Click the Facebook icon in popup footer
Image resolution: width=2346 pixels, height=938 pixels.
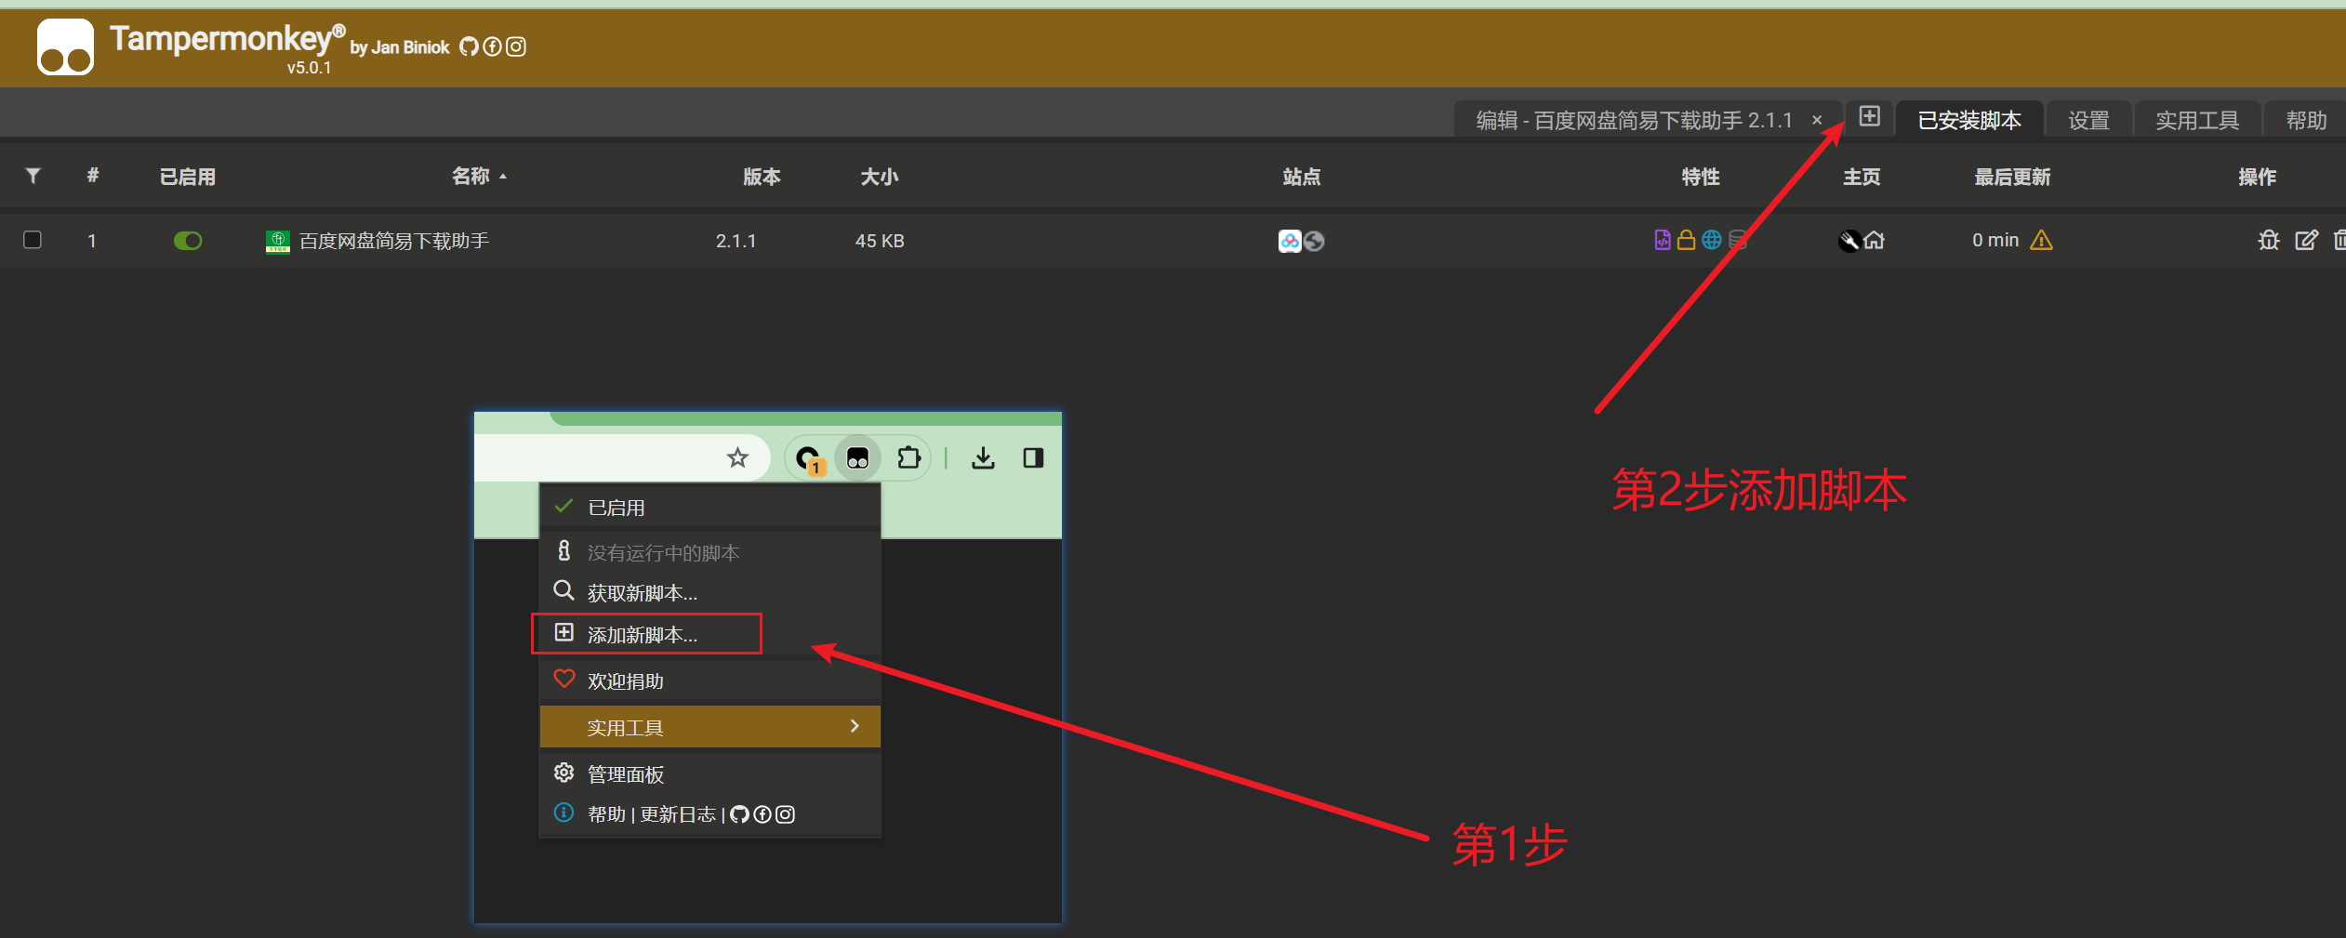click(x=762, y=814)
